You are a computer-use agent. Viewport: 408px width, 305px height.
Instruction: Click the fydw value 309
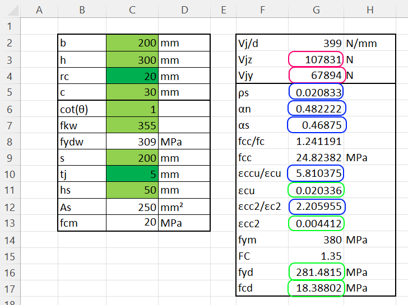pos(132,142)
